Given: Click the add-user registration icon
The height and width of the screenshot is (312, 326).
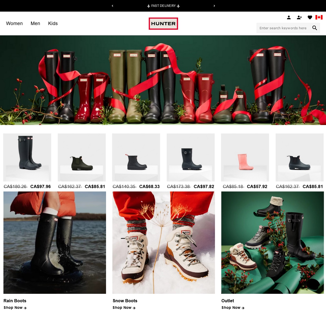Looking at the screenshot, I should click(x=299, y=17).
